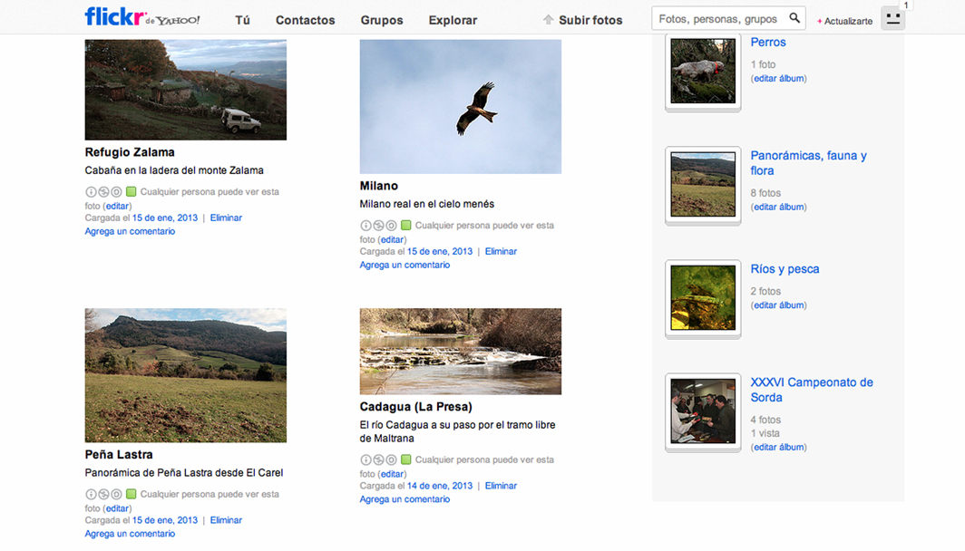Click no-derivatives license icon under Peña Lastra
965x551 pixels.
(116, 495)
